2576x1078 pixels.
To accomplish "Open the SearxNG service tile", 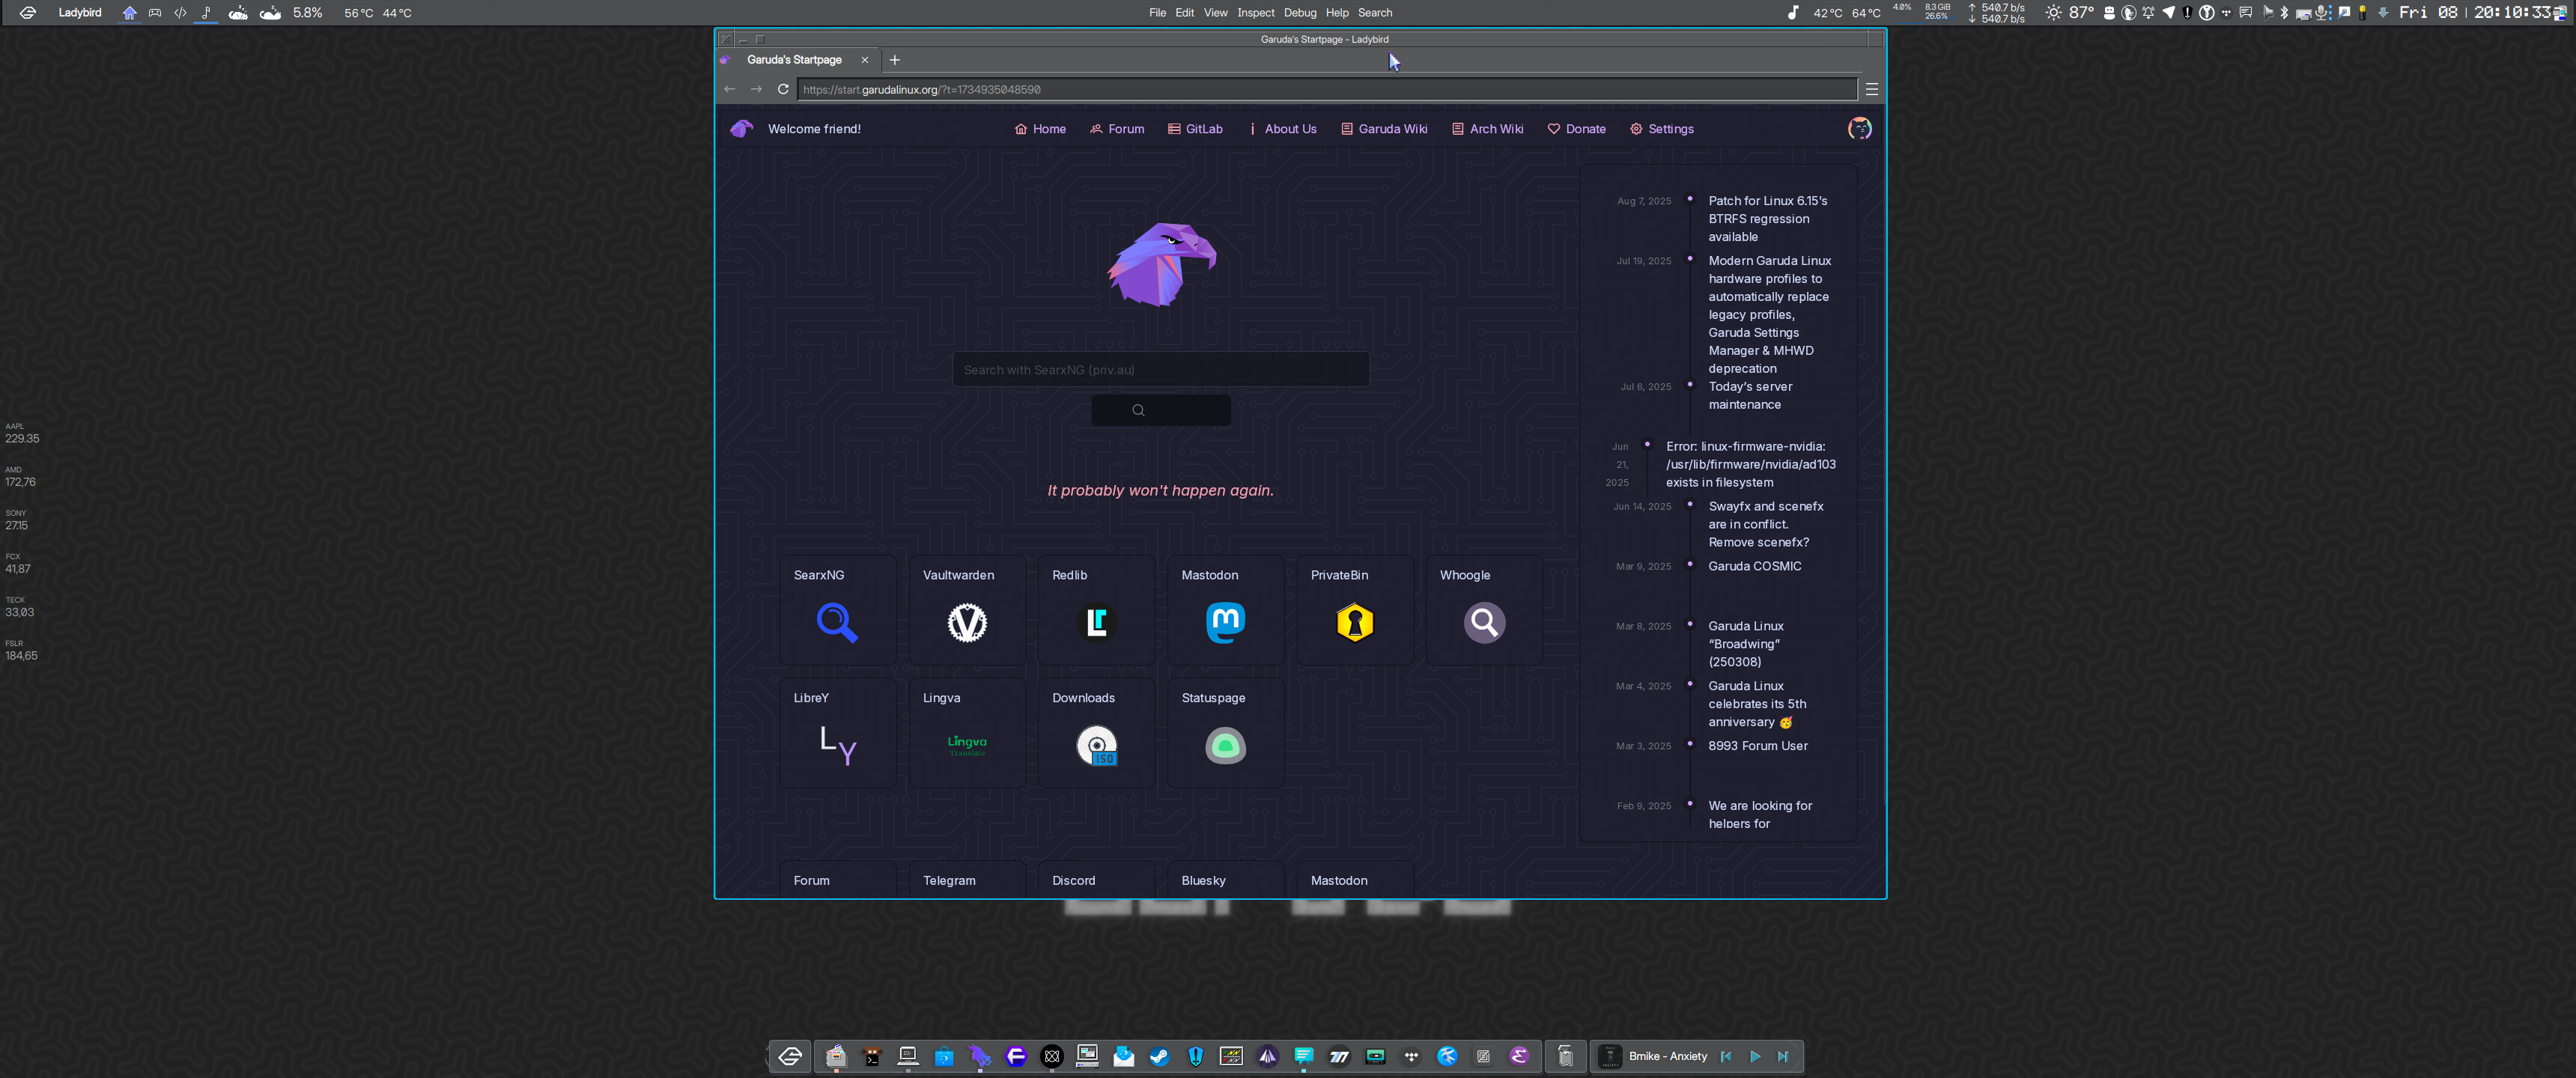I will pos(837,611).
